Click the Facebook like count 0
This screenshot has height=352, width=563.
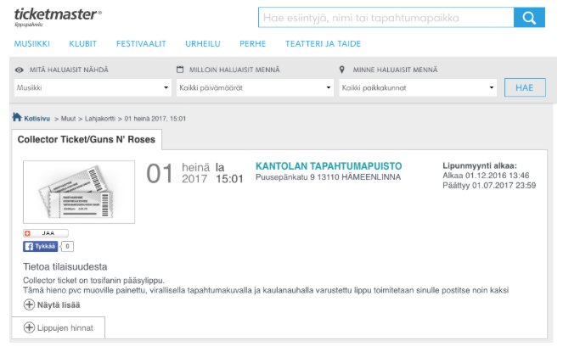[67, 246]
